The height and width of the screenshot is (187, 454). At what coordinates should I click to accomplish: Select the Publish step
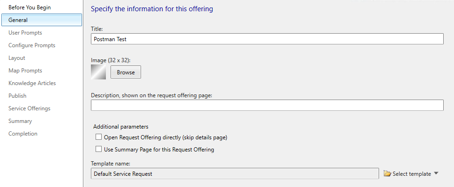click(17, 96)
